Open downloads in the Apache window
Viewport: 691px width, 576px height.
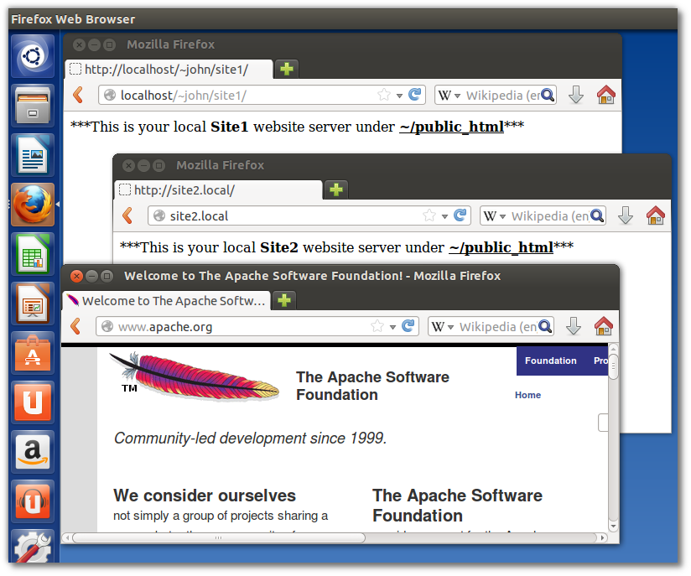[x=574, y=326]
